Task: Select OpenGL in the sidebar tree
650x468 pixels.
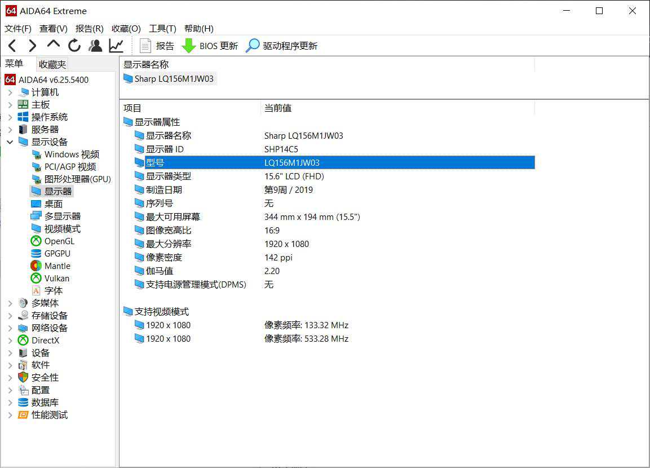Action: [59, 241]
